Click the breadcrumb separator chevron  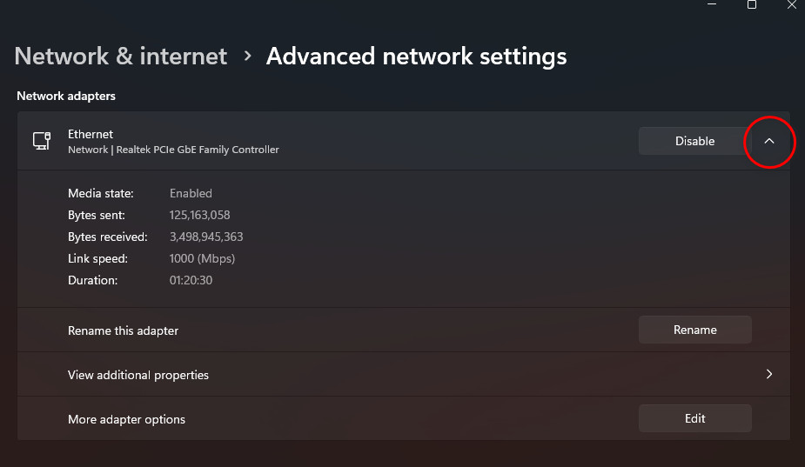pos(247,57)
